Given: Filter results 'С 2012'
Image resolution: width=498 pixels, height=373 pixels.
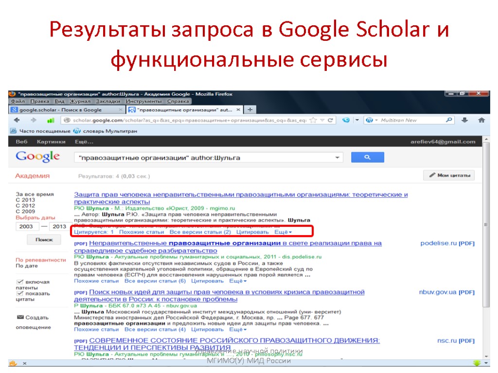Looking at the screenshot, I should [25, 205].
